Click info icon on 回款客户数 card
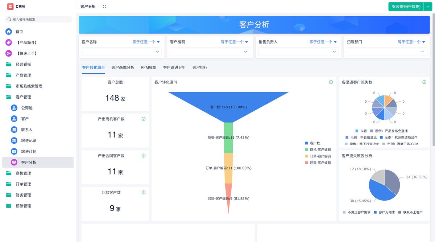Viewport: 435px width, 242px height. pos(144,192)
